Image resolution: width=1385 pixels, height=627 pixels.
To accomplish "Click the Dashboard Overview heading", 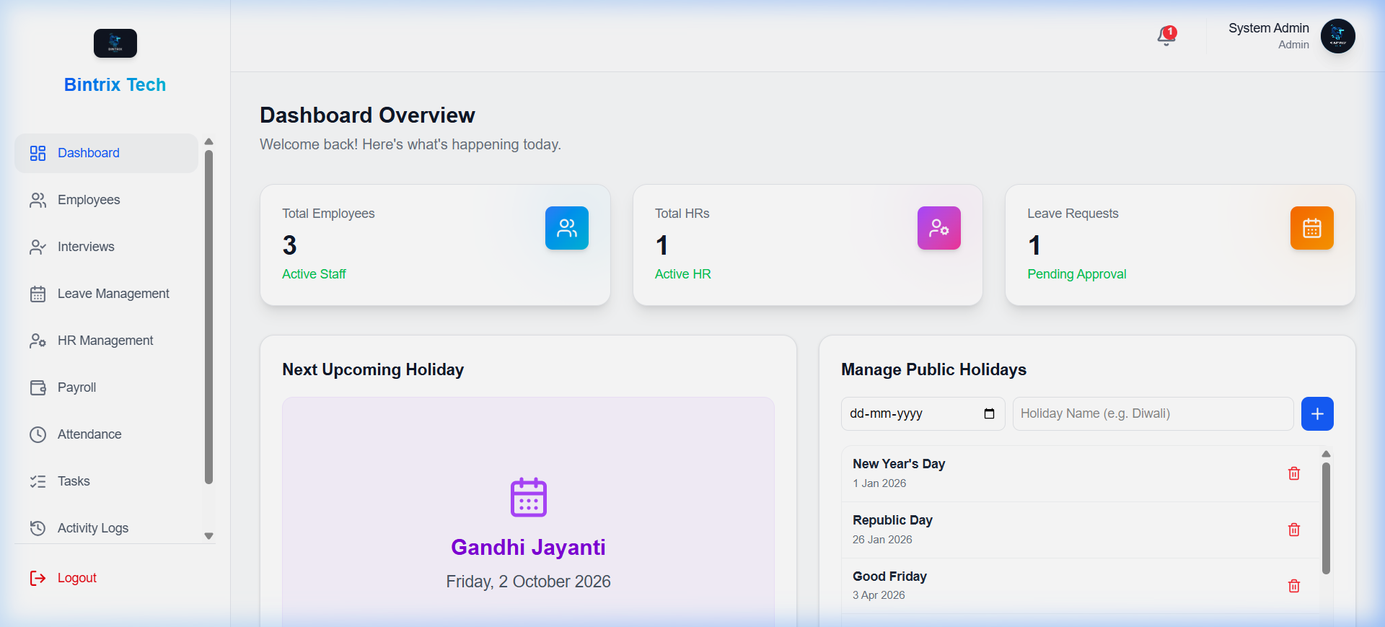I will pyautogui.click(x=367, y=115).
